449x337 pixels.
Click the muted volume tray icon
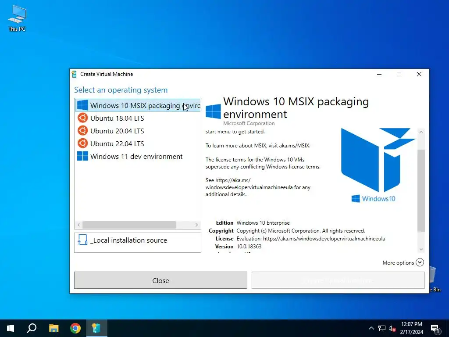[x=392, y=328]
